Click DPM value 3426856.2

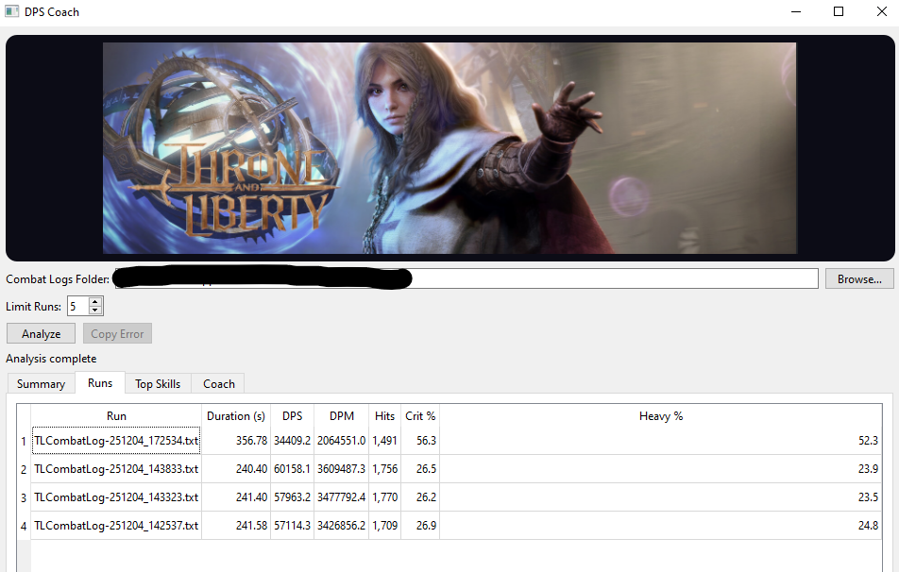tap(341, 525)
